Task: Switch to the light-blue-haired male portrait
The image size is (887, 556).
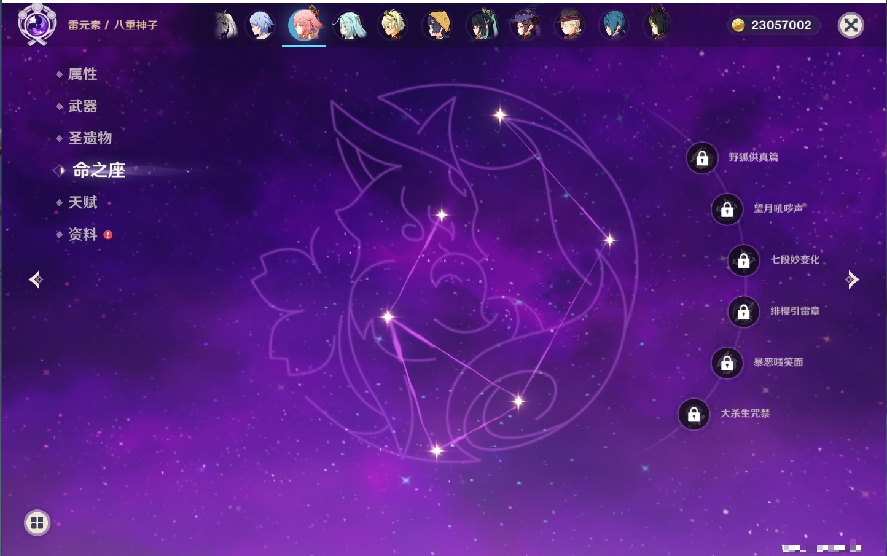Action: (x=260, y=25)
